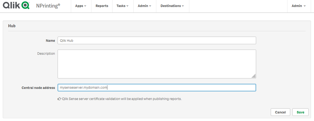Open the Admin user menu at far right
Image resolution: width=314 pixels, height=121 pixels.
299,6
